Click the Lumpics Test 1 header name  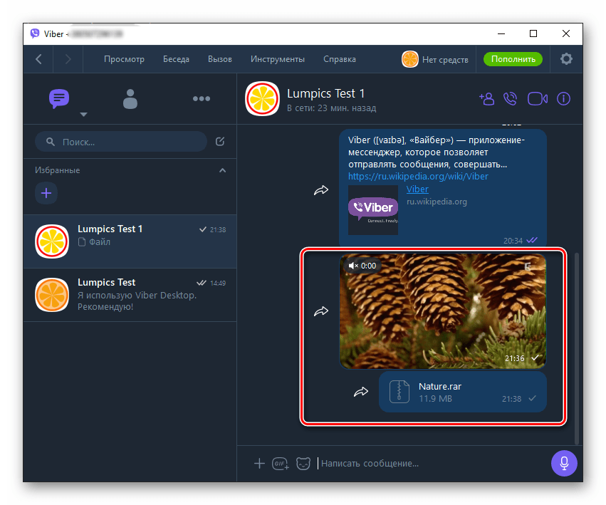click(x=325, y=93)
